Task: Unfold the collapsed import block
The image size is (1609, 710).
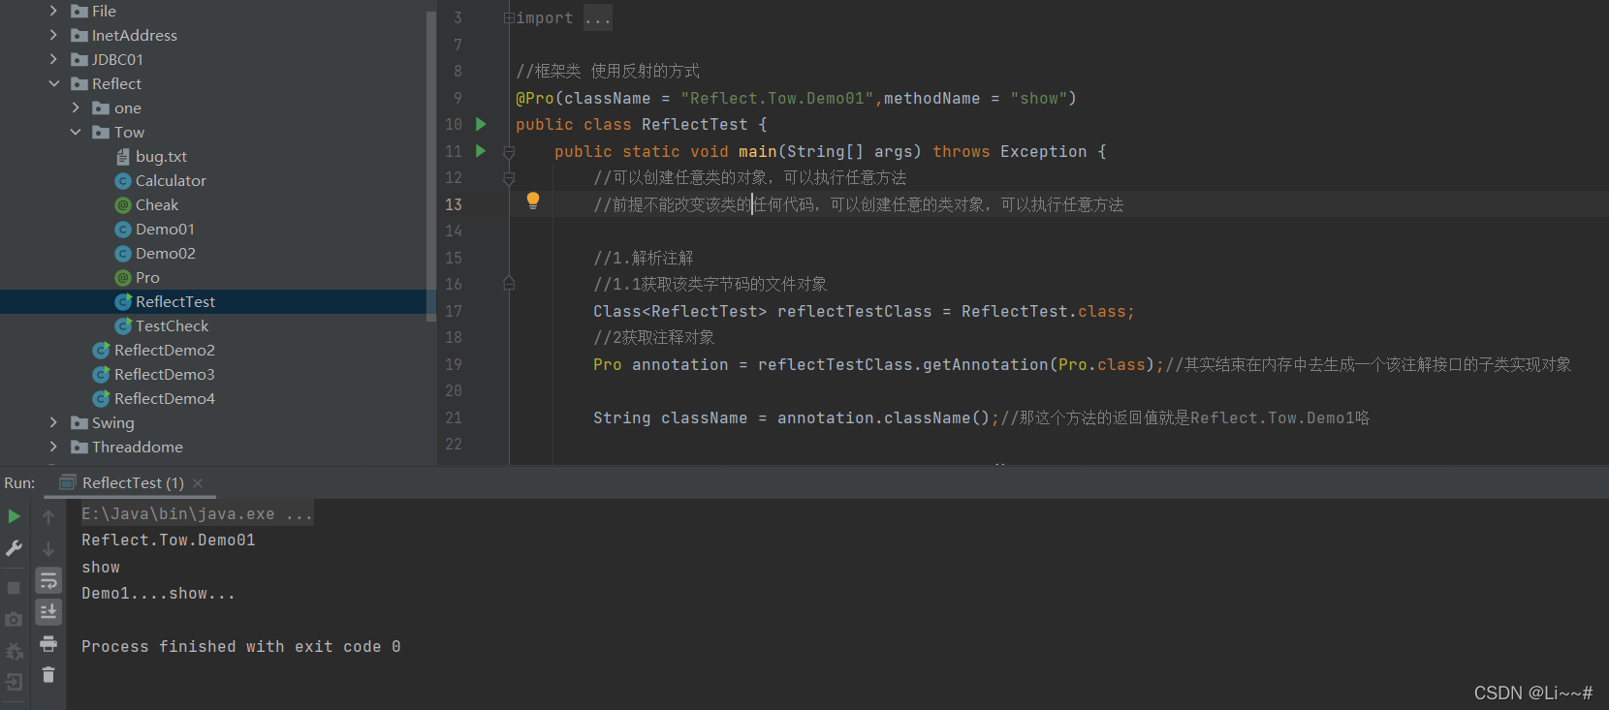Action: [509, 17]
